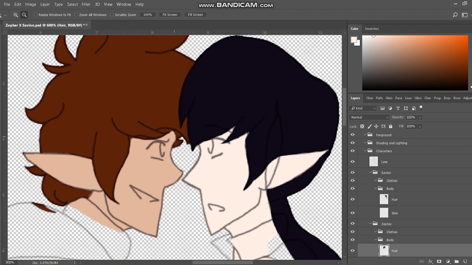The width and height of the screenshot is (472, 265).
Task: Click the Link layers chain icon
Action: (421, 262)
